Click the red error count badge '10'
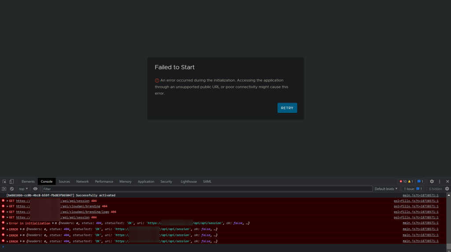Image resolution: width=451 pixels, height=252 pixels. [403, 181]
